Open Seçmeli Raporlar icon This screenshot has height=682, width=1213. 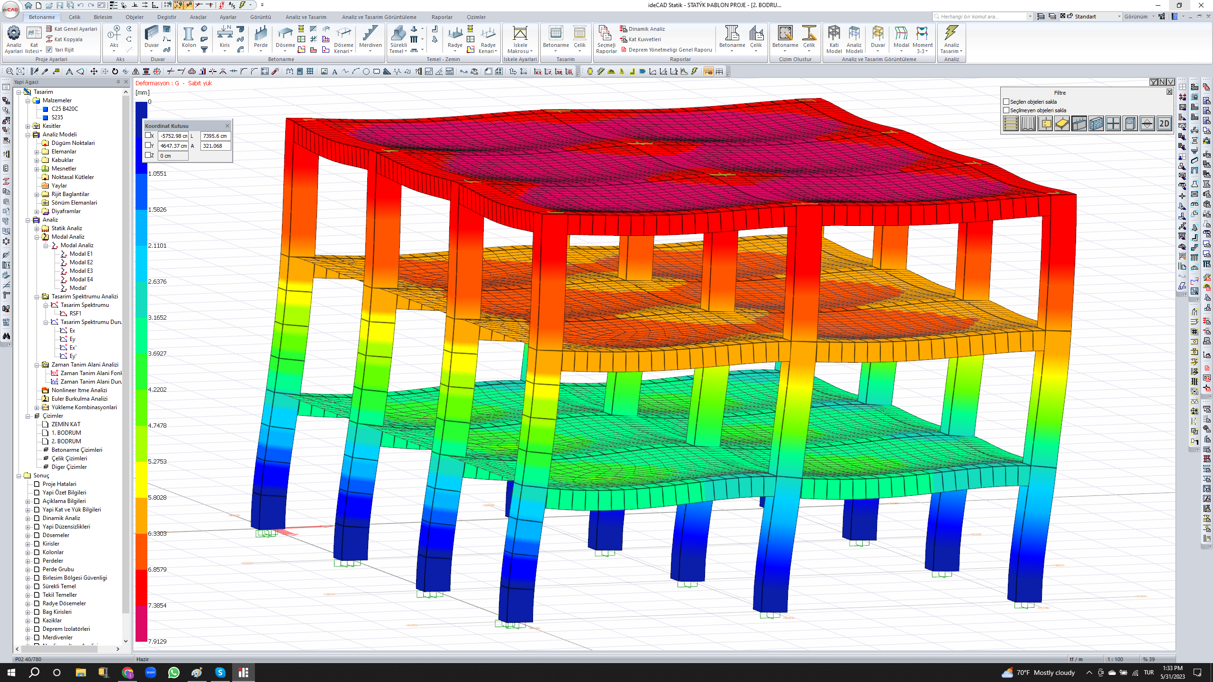tap(606, 39)
